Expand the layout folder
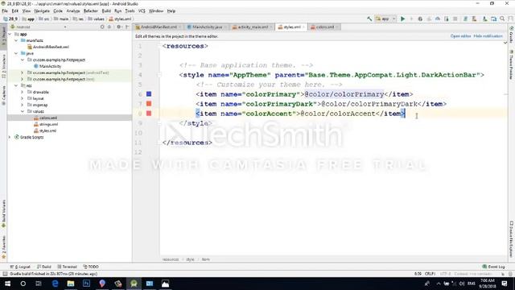Viewport: 515px width, 290px height. coord(23,98)
